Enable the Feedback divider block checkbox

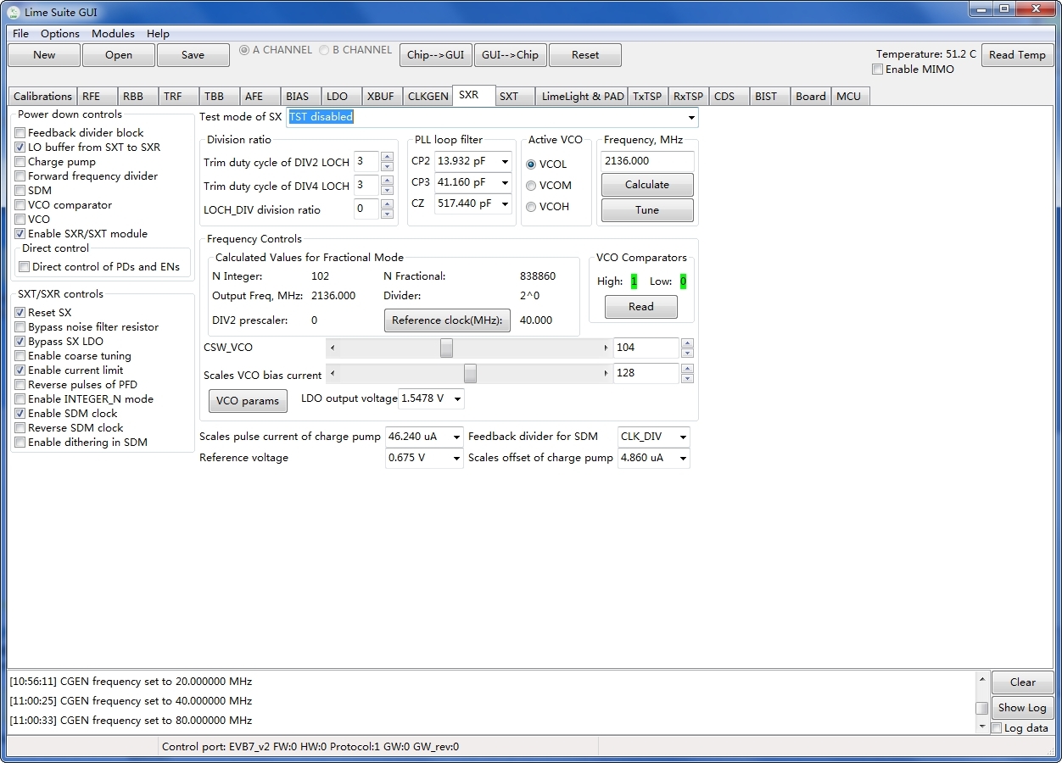pos(20,133)
